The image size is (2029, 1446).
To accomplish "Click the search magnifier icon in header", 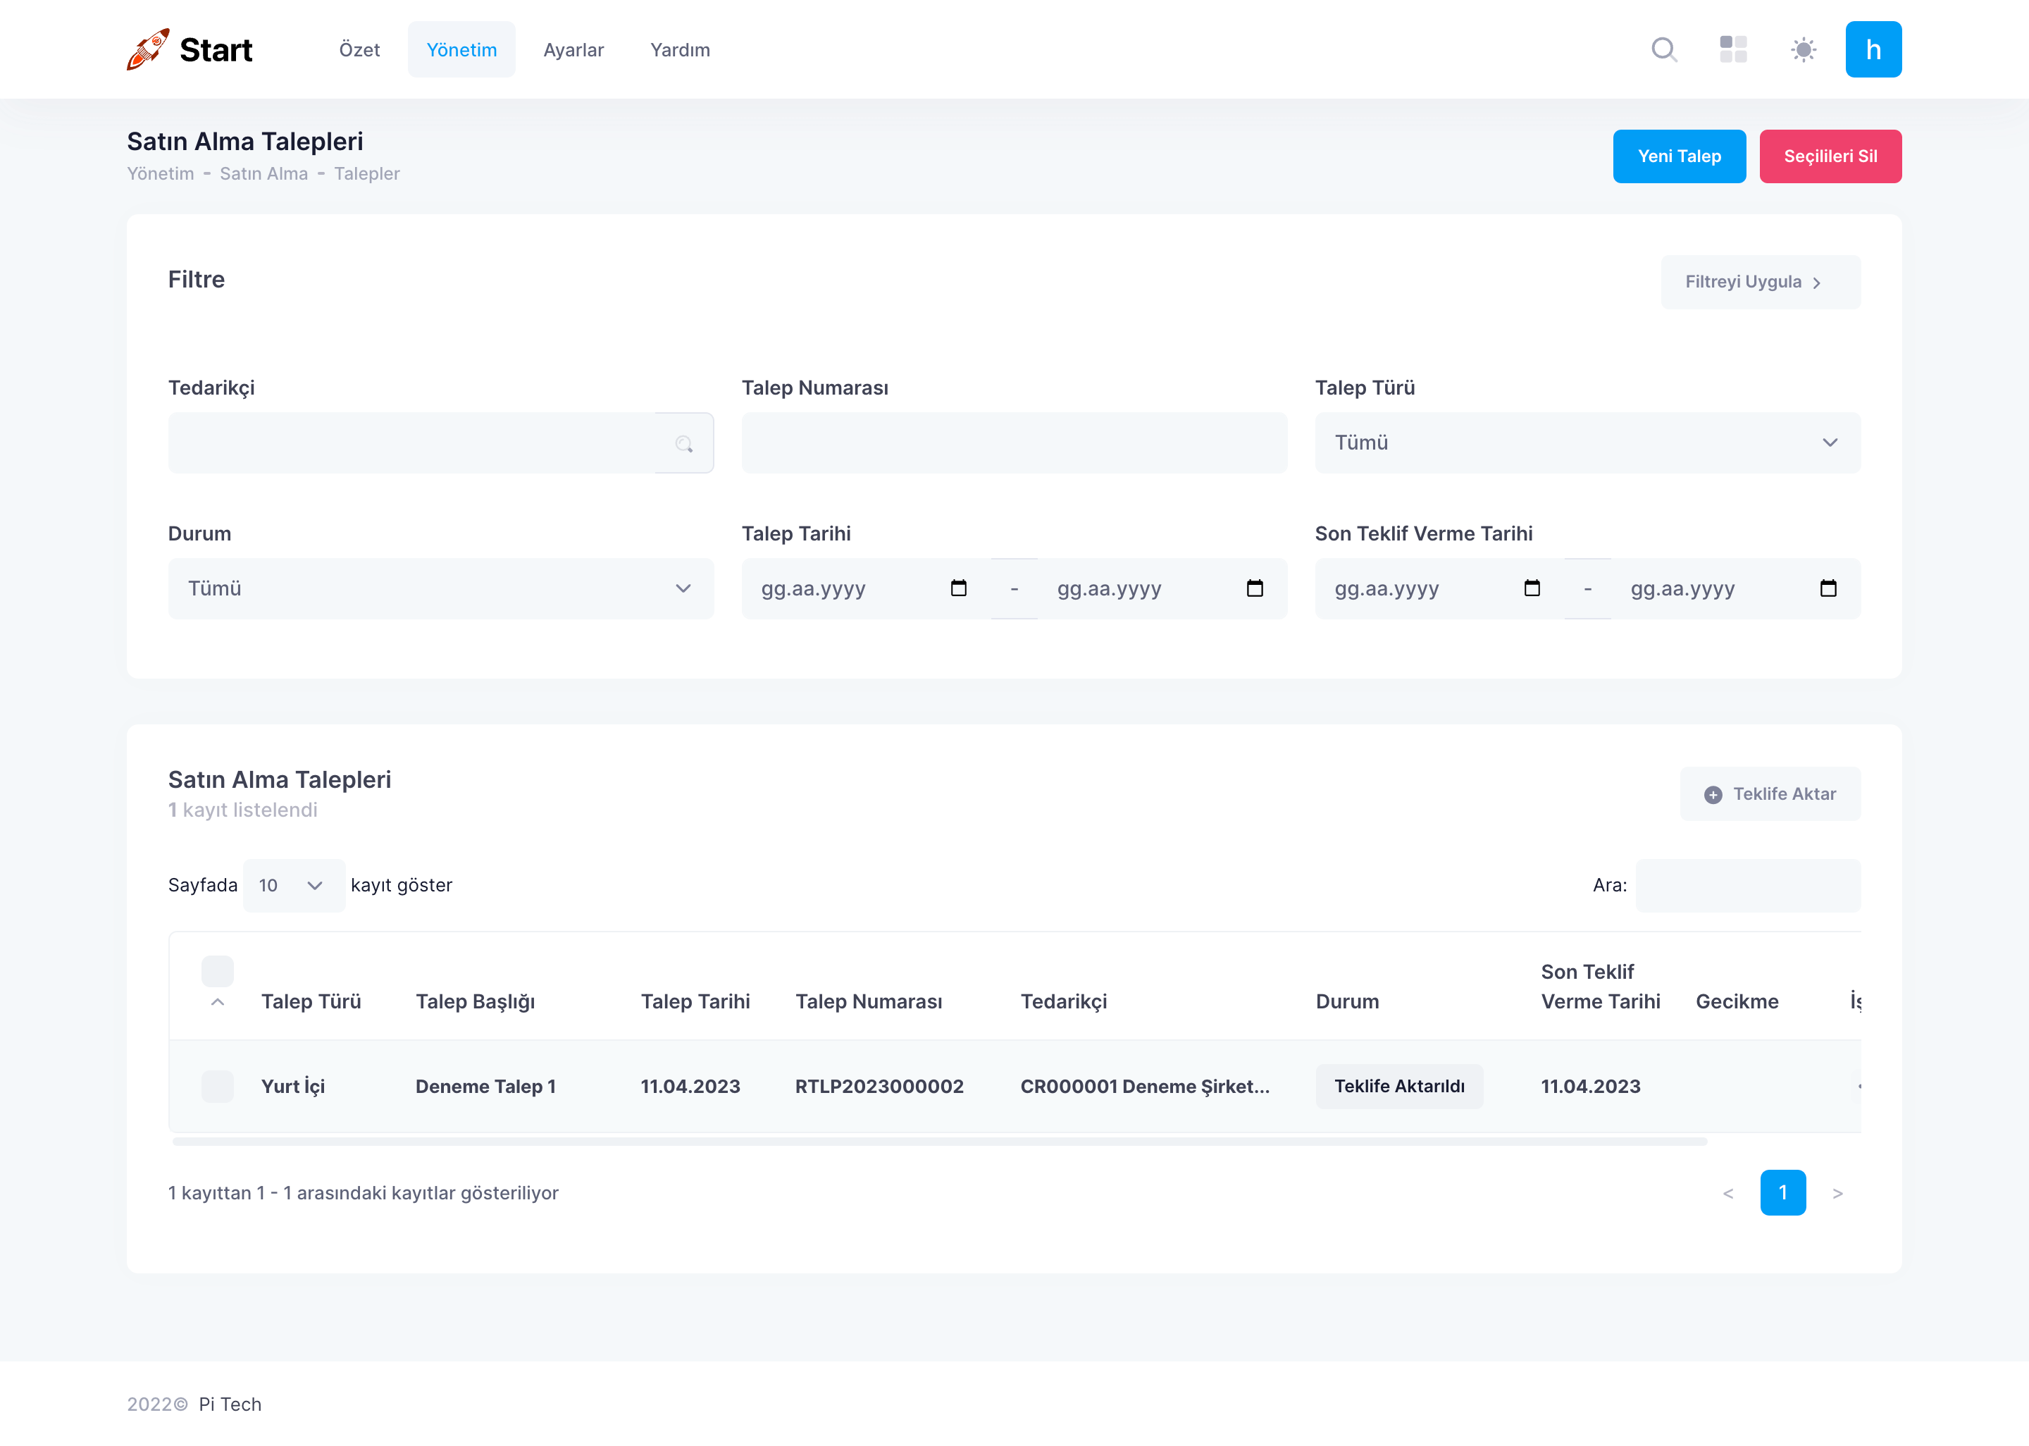I will (1663, 50).
